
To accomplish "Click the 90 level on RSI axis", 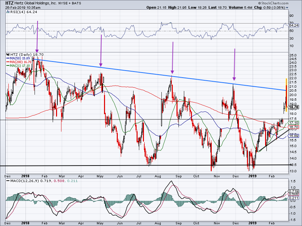I will (x=291, y=15).
